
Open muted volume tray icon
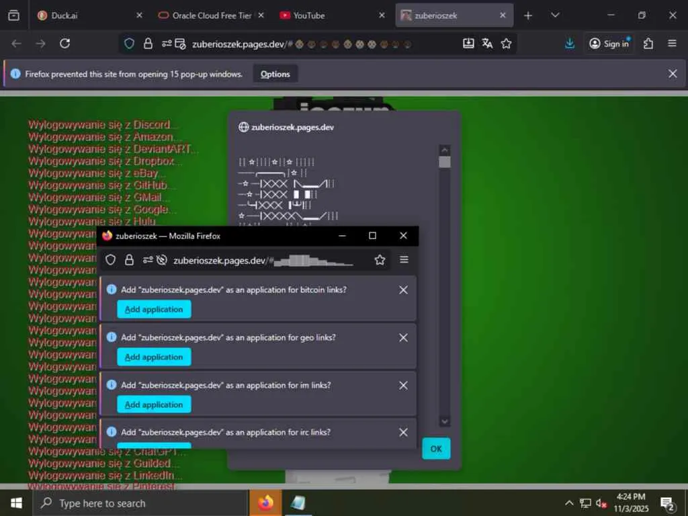601,503
